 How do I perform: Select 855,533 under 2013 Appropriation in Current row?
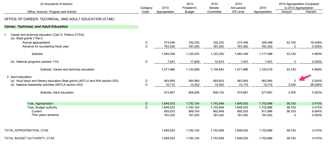(170, 111)
